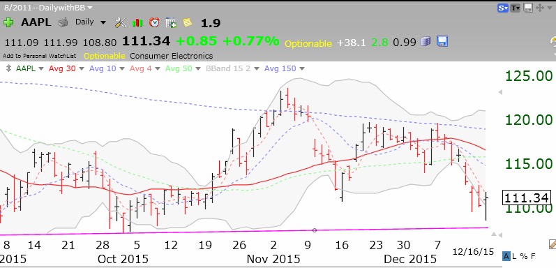
Task: Select the ruler drawing tool icon
Action: tap(552, 244)
